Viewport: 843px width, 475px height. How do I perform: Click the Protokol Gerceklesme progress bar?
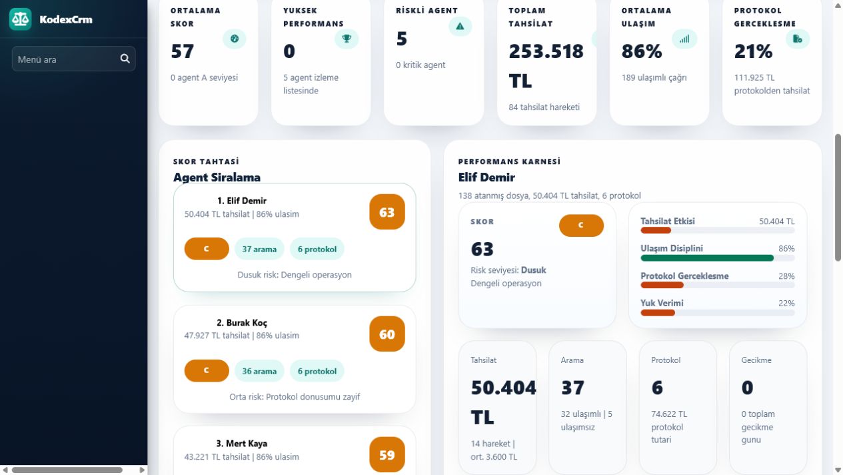(718, 285)
